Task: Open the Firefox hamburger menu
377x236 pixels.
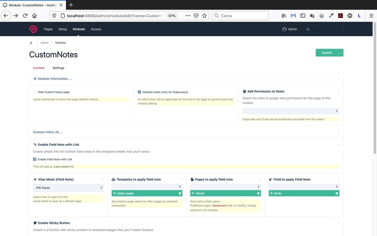Action: pyautogui.click(x=371, y=16)
